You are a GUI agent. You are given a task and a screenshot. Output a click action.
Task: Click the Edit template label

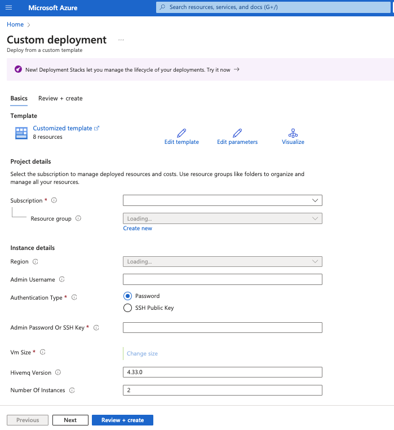coord(181,142)
